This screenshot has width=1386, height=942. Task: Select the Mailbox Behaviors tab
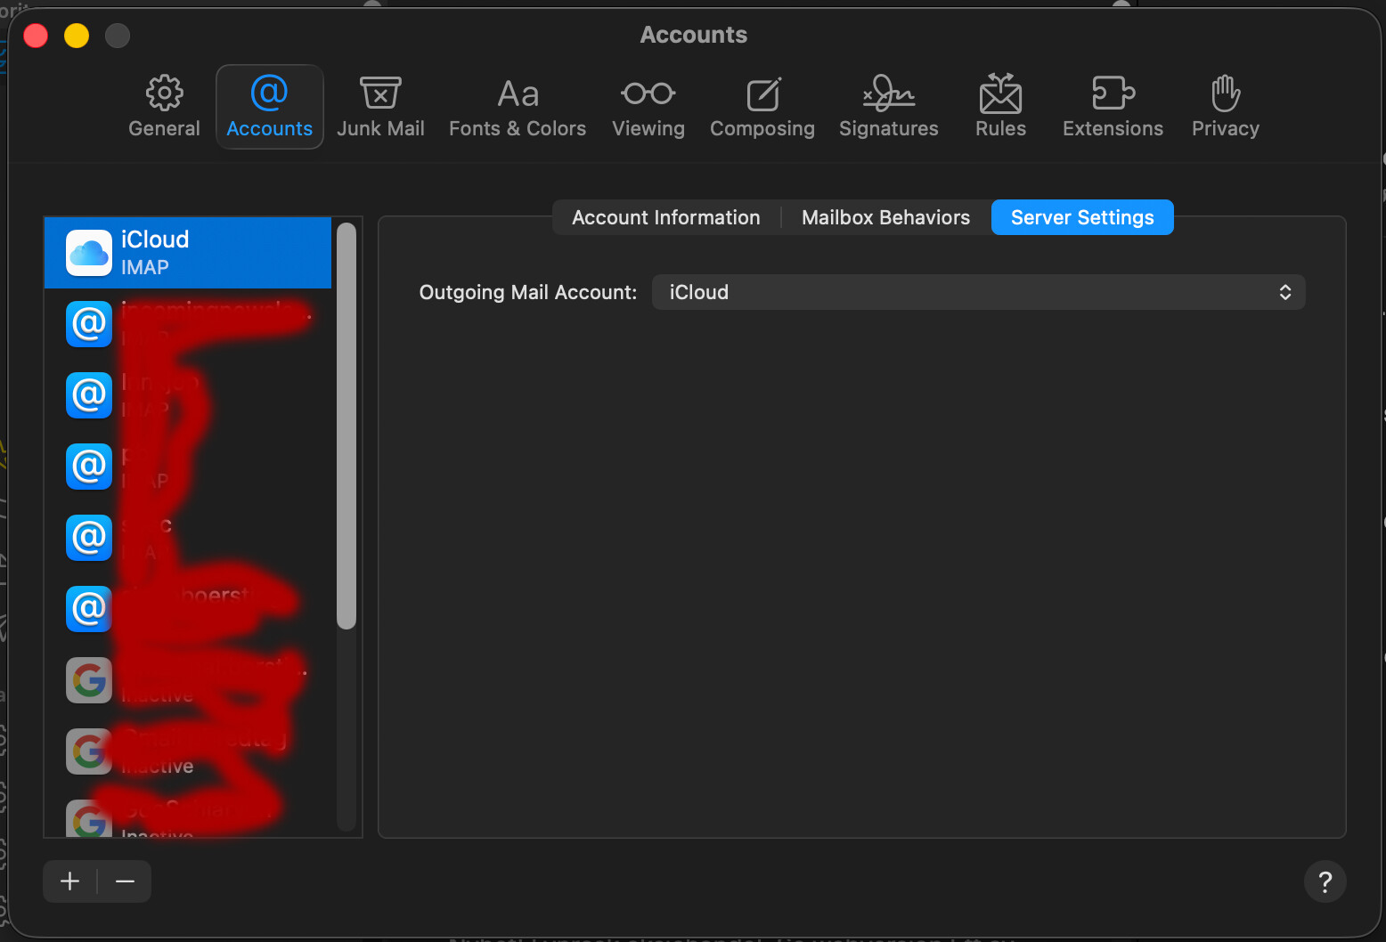point(885,218)
